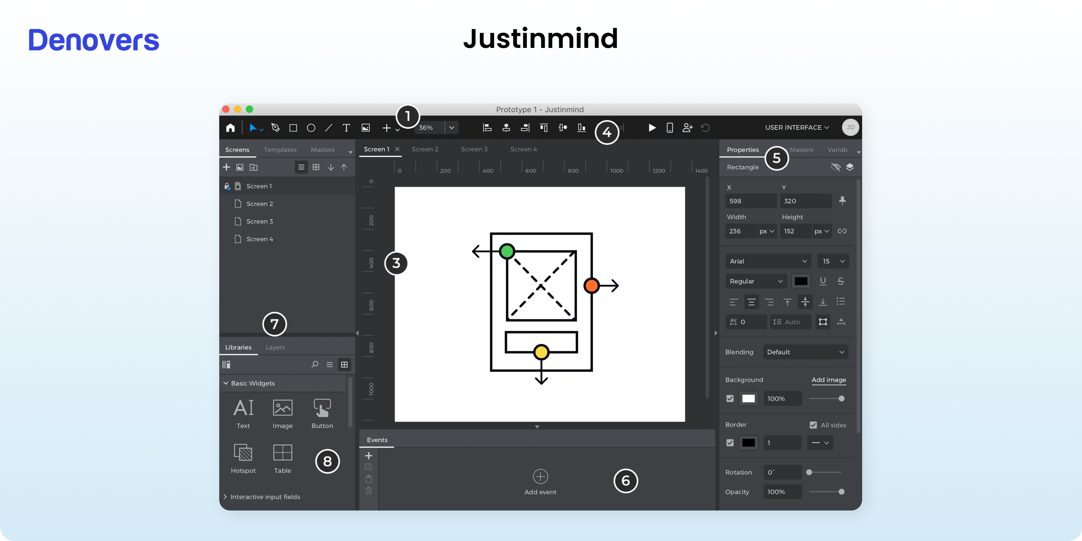Switch Screens panel to list view

(x=301, y=167)
